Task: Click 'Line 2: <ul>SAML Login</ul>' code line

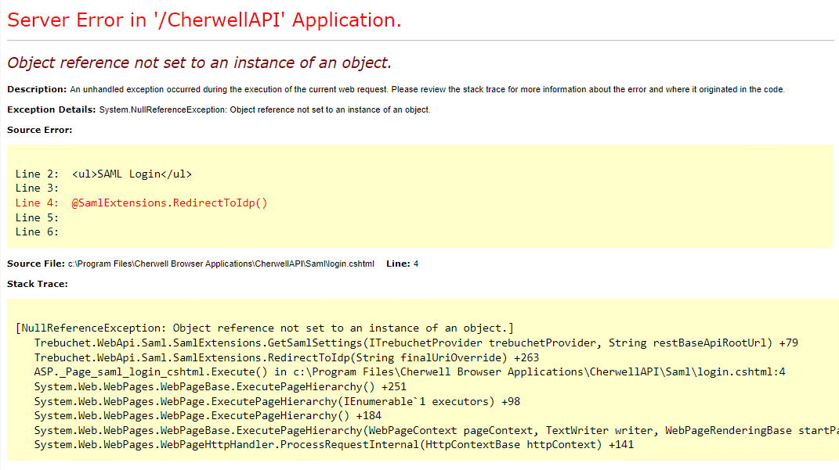Action: point(103,174)
